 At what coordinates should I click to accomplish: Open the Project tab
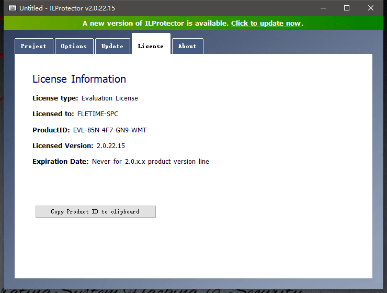pos(34,46)
